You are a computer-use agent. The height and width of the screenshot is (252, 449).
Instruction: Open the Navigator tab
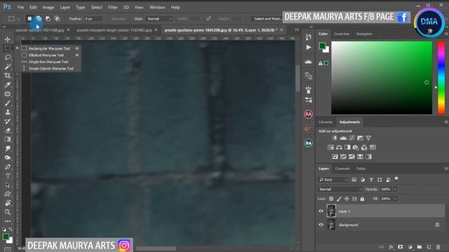coord(364,34)
